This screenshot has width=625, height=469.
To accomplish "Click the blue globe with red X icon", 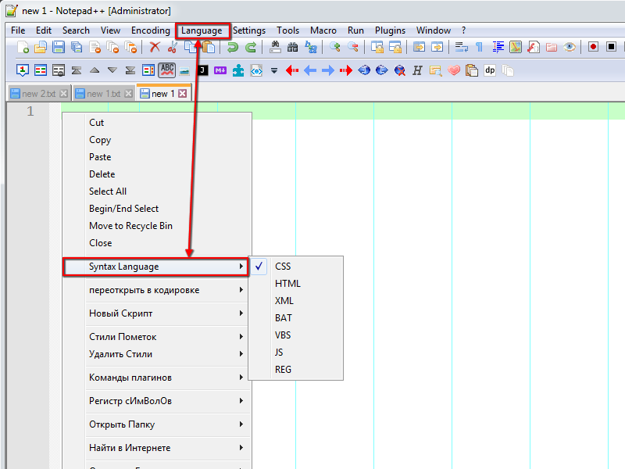I will [400, 70].
